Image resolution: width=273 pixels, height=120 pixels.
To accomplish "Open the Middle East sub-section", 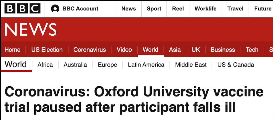I will 191,65.
